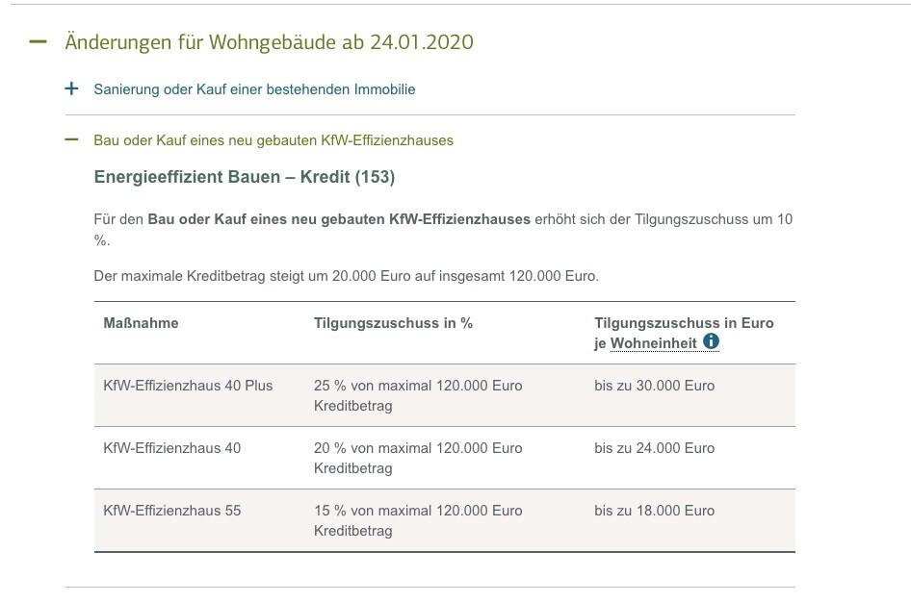Select the KfW-Effizienzhaus 55 row label
This screenshot has width=911, height=602.
click(171, 511)
